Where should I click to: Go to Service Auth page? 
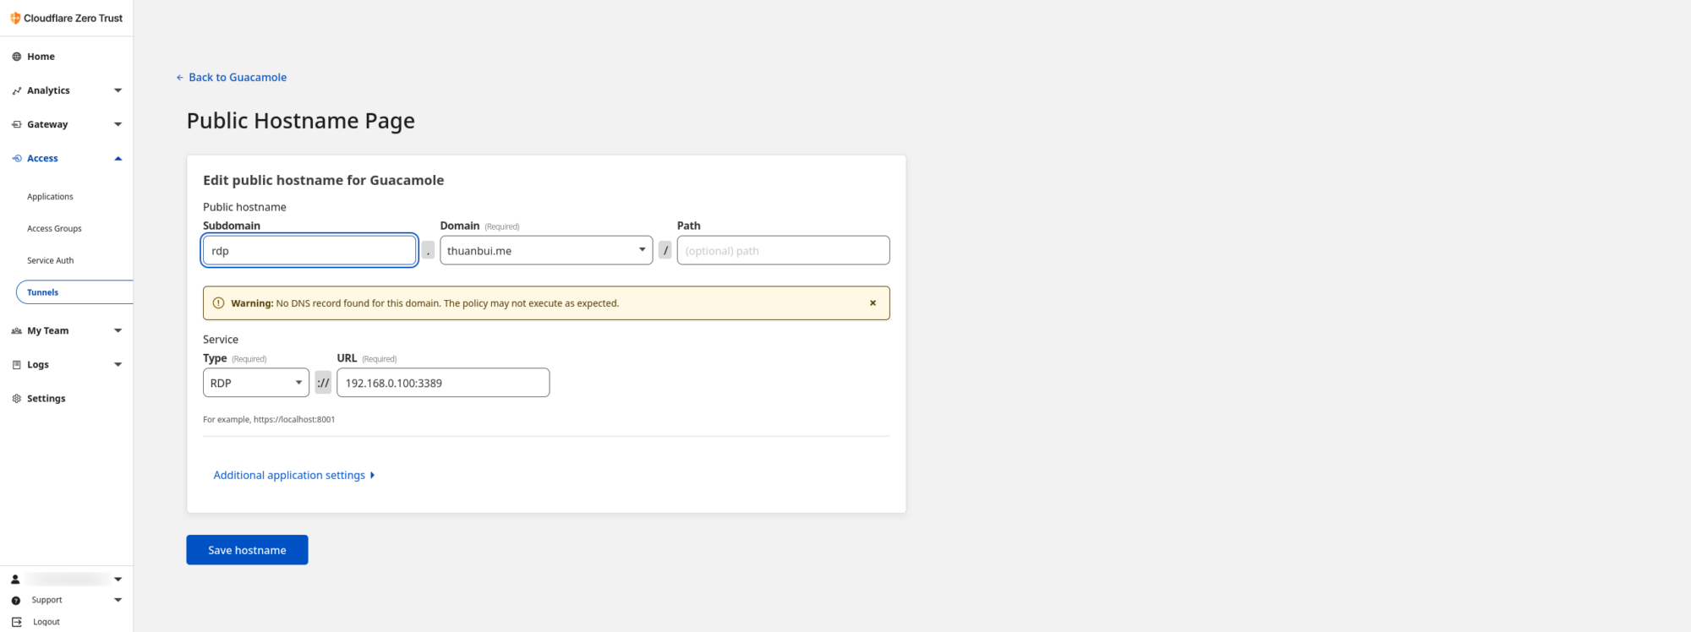tap(50, 261)
